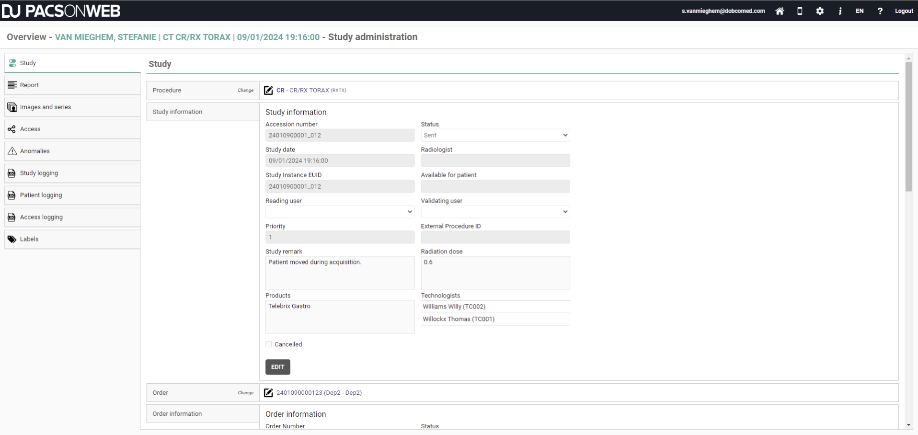
Task: Click the Radiologist field
Action: point(495,161)
